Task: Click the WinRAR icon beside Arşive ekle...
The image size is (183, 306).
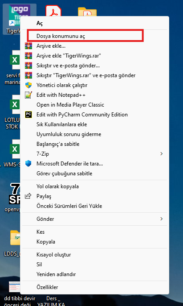Action: coord(28,46)
